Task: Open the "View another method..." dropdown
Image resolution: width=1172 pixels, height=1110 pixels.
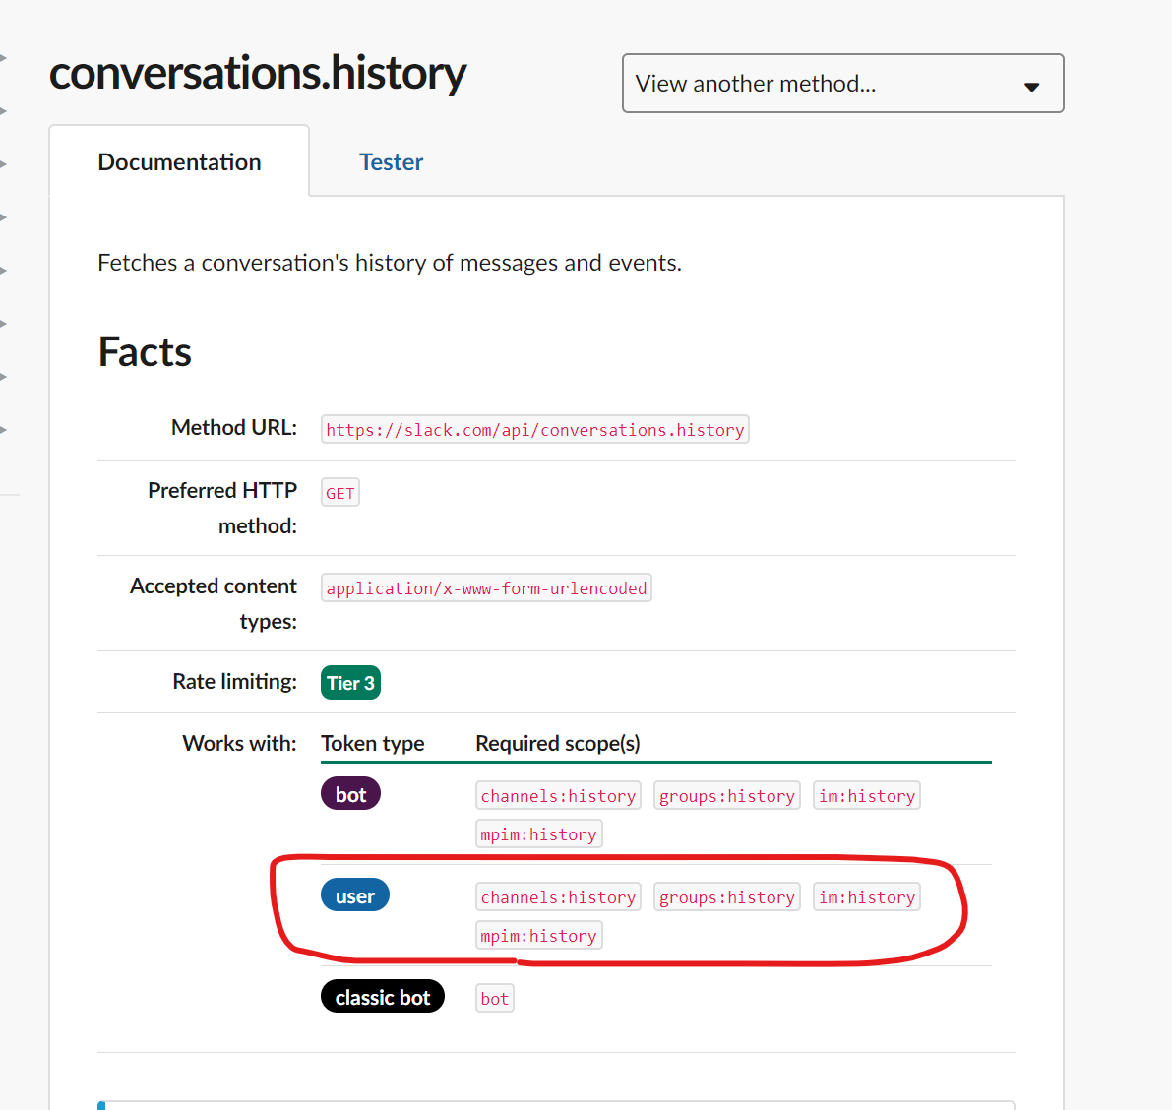Action: click(841, 84)
